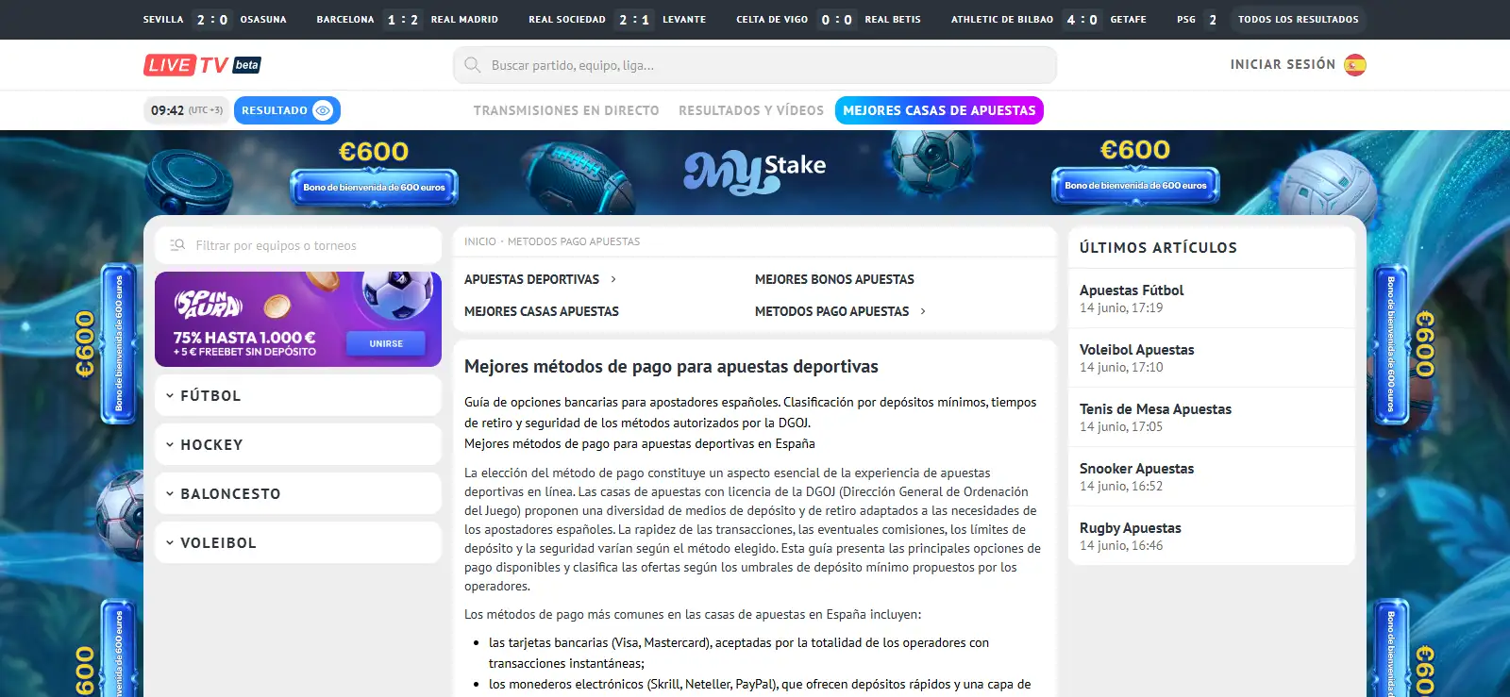Click left top-banner €600 welcome bonus button
Screen dimensions: 1510x697
click(374, 187)
